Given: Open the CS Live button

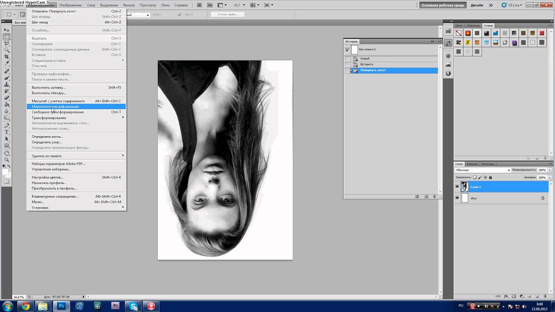Looking at the screenshot, I should pos(512,5).
